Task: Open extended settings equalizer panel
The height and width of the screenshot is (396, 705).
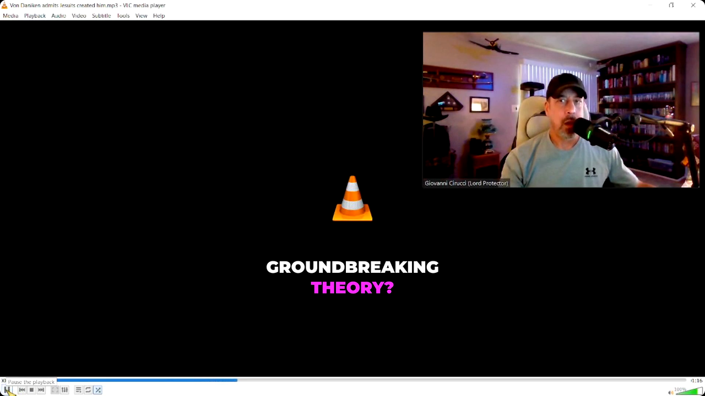Action: (x=64, y=390)
